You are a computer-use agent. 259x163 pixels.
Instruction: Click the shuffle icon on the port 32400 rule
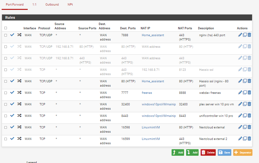(19, 104)
